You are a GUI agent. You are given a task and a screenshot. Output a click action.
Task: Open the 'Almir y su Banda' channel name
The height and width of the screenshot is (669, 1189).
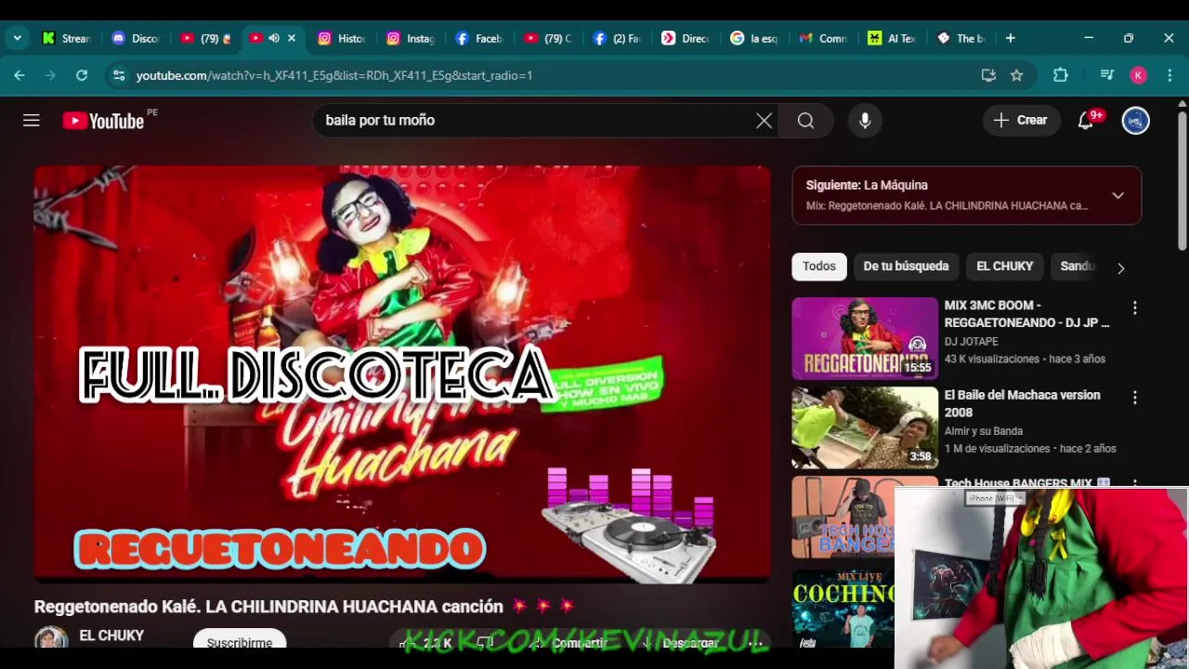[983, 431]
